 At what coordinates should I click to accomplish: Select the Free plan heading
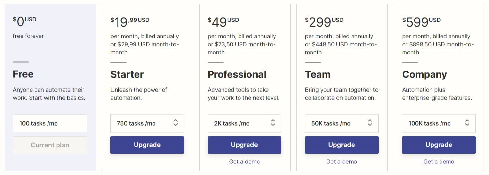[x=23, y=74]
